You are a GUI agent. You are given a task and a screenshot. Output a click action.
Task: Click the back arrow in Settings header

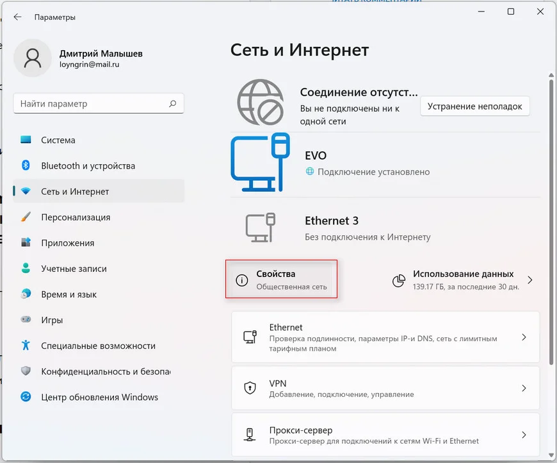(x=17, y=17)
